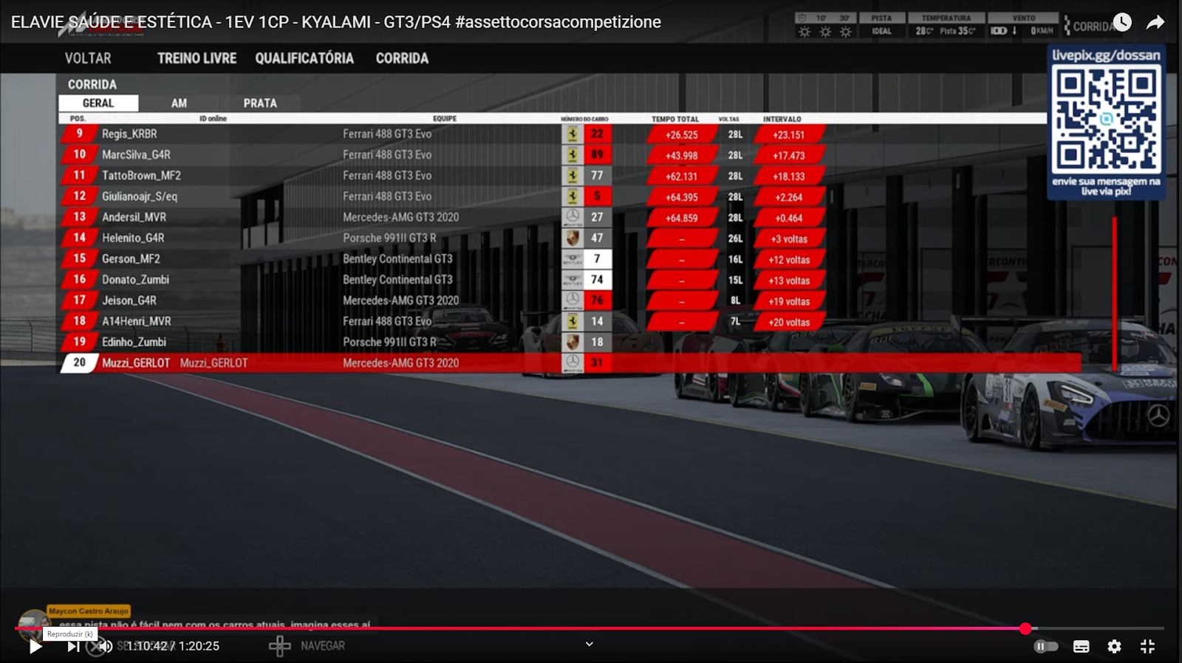This screenshot has width=1182, height=663.
Task: Switch to the TREINO LIVRE tab
Action: (197, 58)
